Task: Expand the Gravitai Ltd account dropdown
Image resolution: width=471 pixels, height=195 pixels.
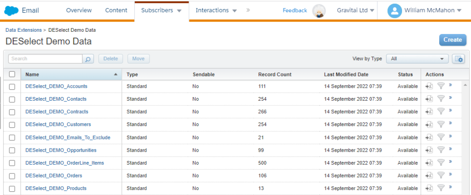Action: pyautogui.click(x=356, y=10)
